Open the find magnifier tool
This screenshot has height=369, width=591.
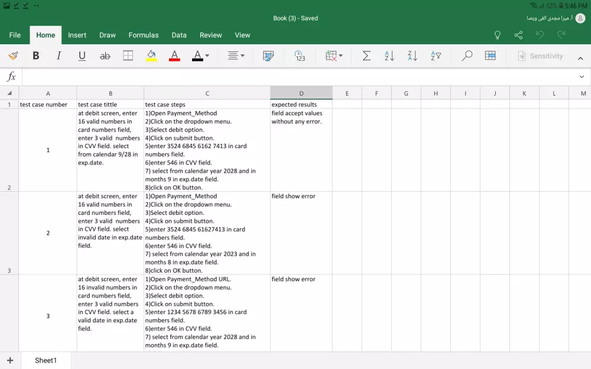coord(467,56)
